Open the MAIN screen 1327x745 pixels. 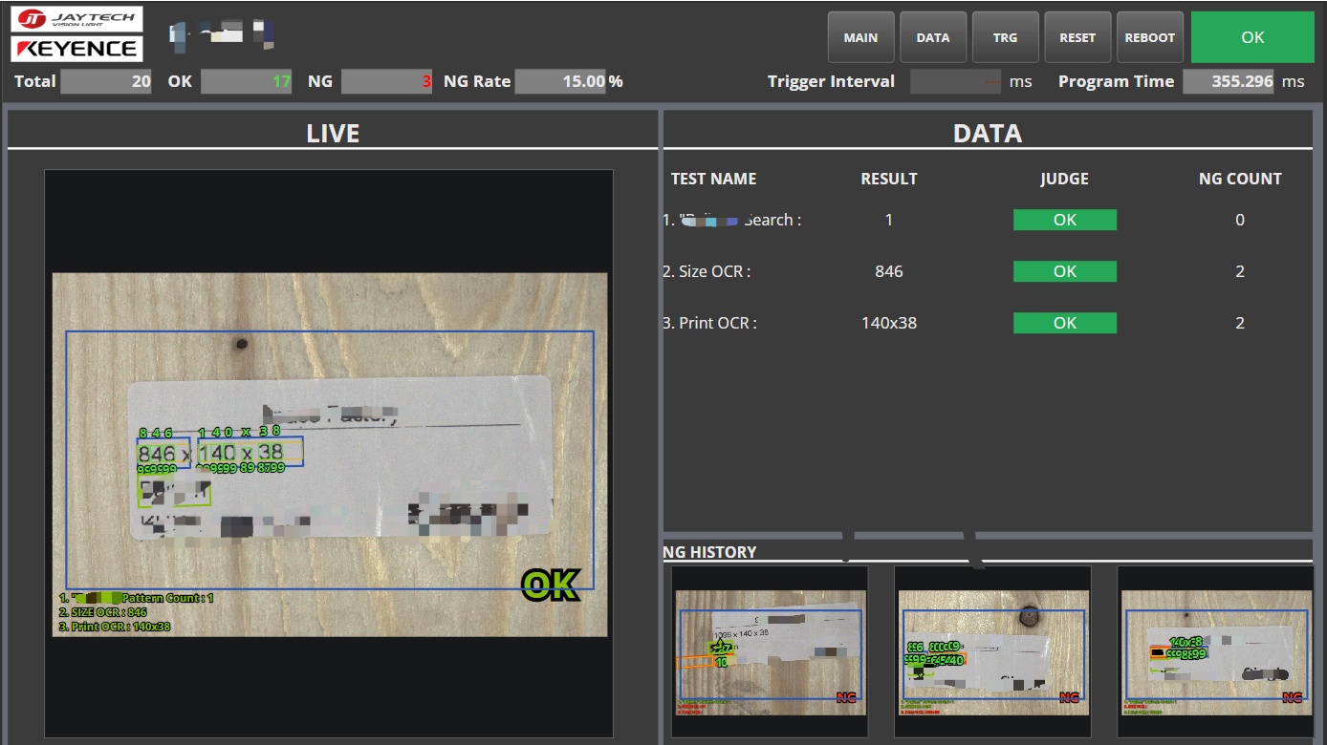860,37
